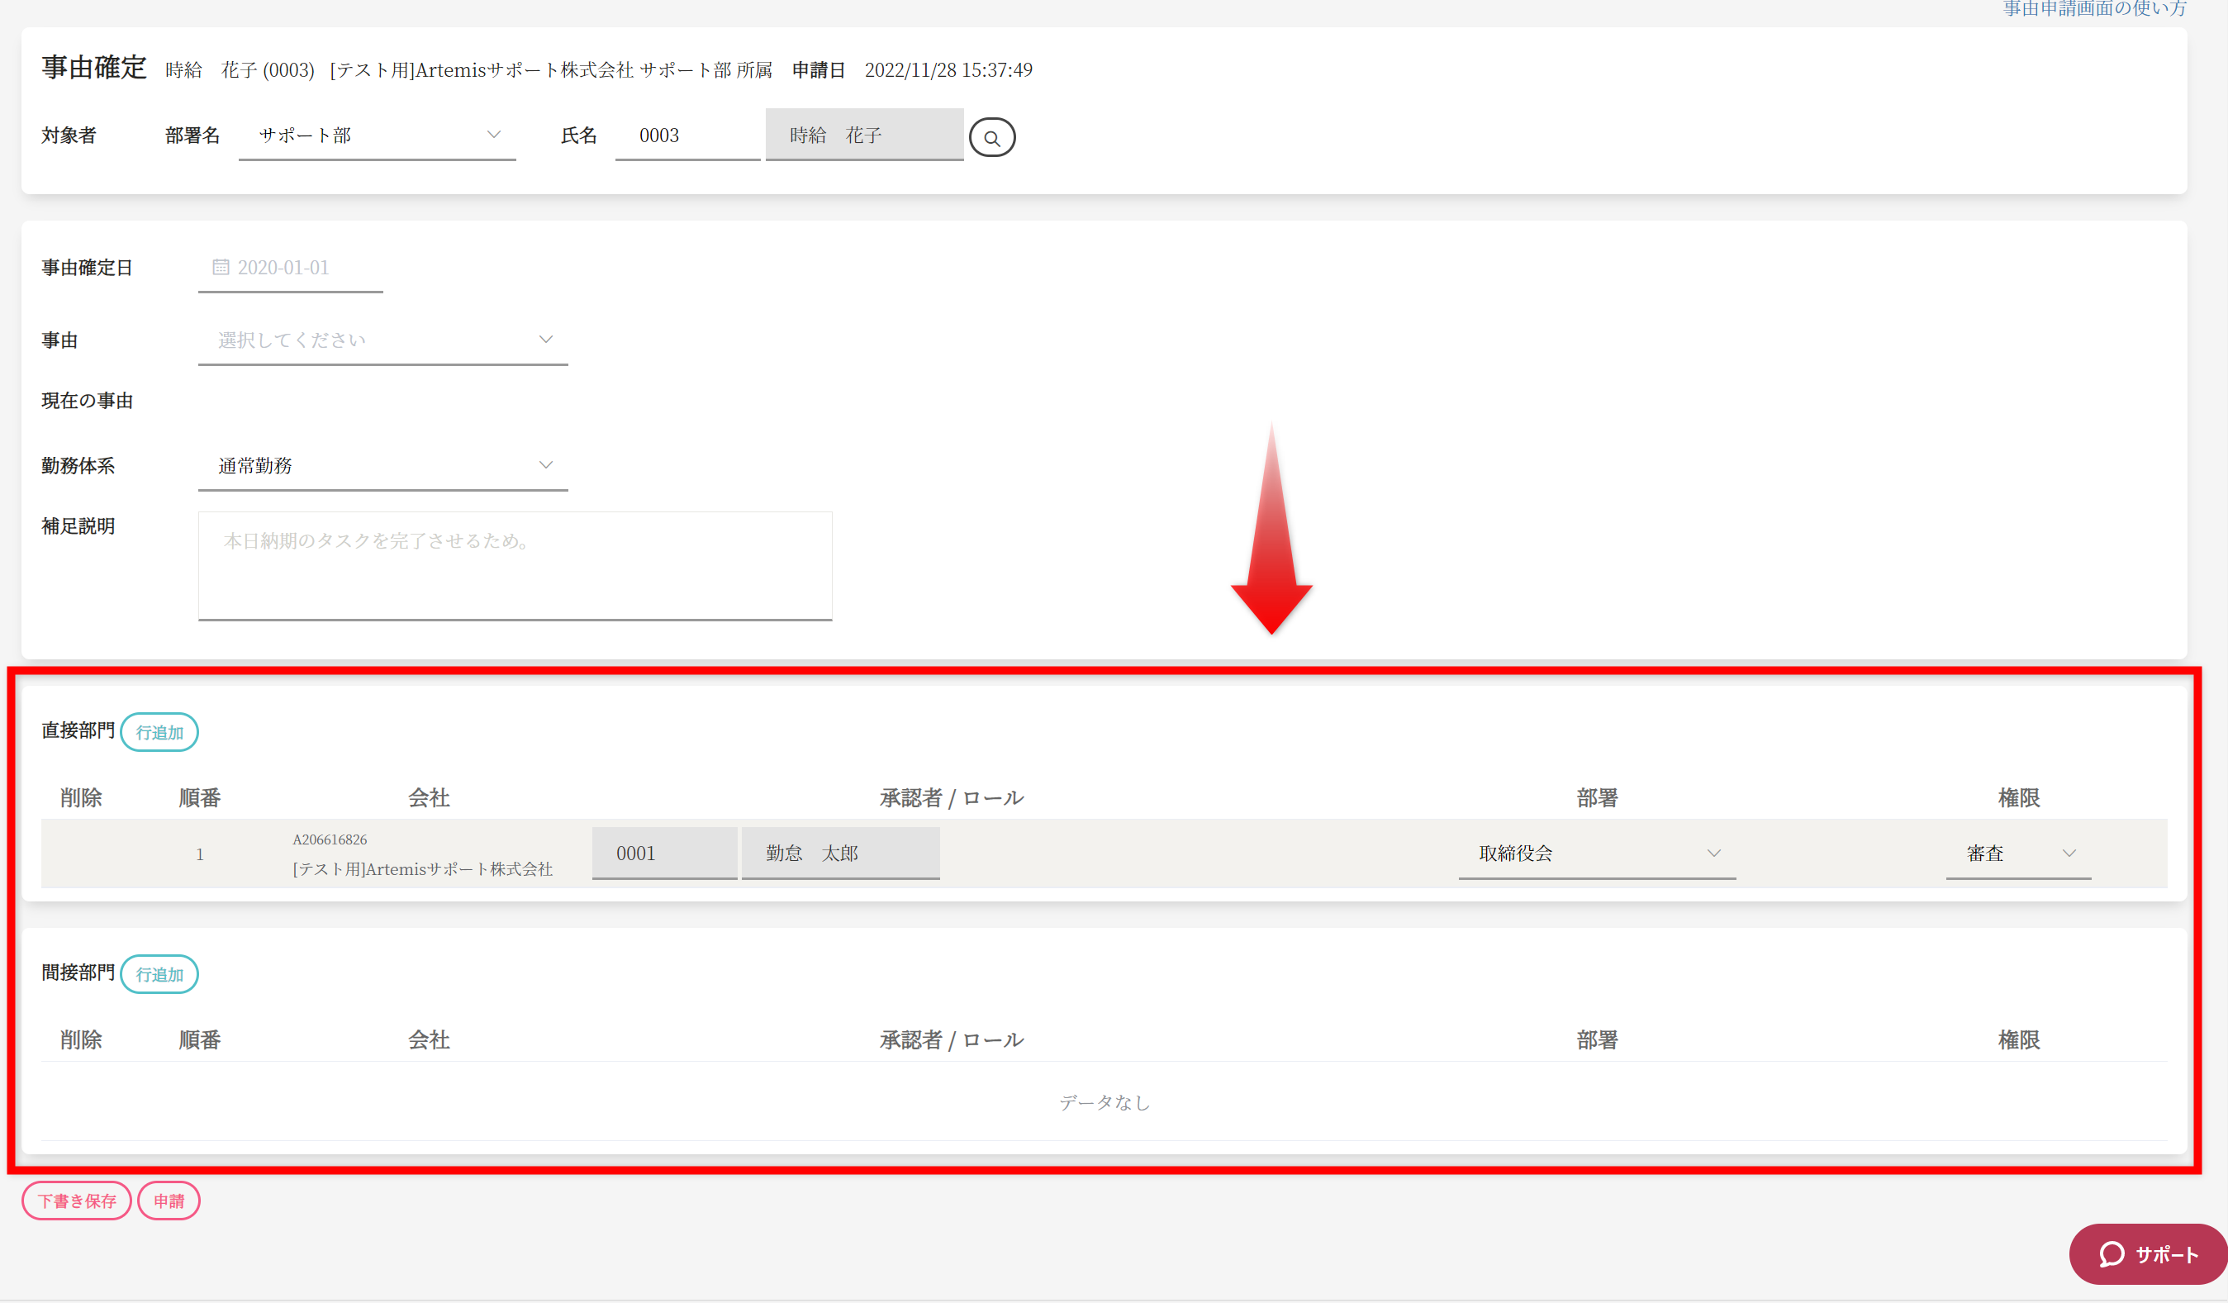
Task: Click the approver name field 勤怠 太郎
Action: click(x=840, y=853)
